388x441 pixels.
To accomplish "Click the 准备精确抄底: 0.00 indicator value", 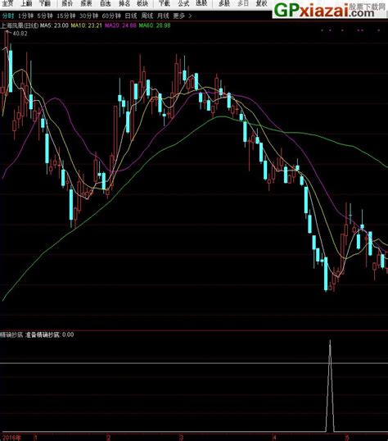I will coord(50,334).
